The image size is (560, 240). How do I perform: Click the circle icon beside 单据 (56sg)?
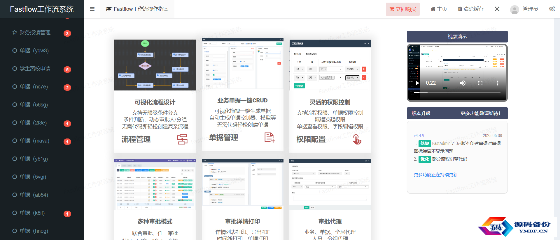click(15, 105)
